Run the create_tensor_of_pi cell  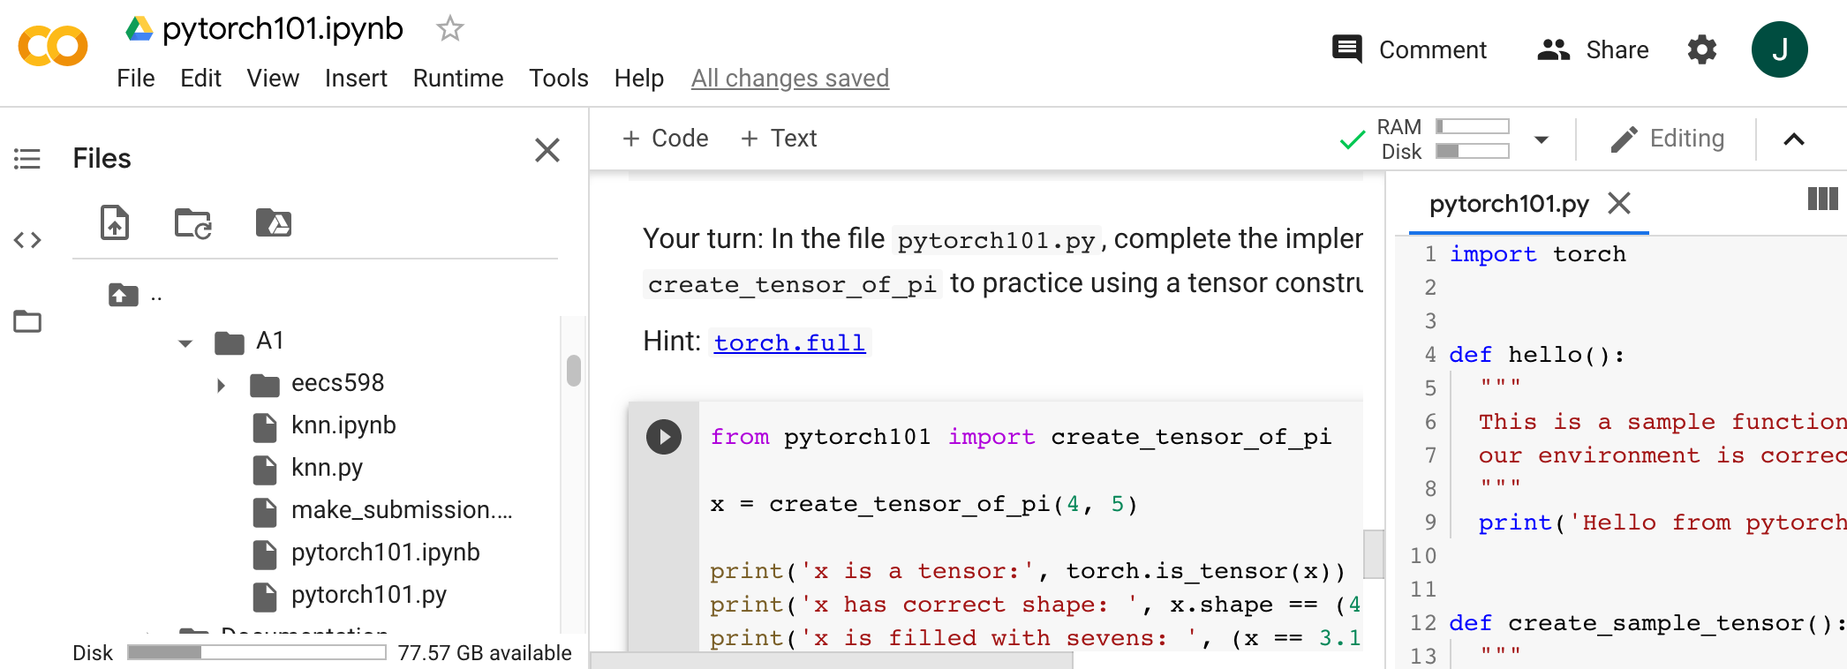point(664,437)
